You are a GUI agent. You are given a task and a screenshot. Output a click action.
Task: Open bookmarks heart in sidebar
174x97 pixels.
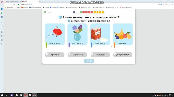point(2,36)
